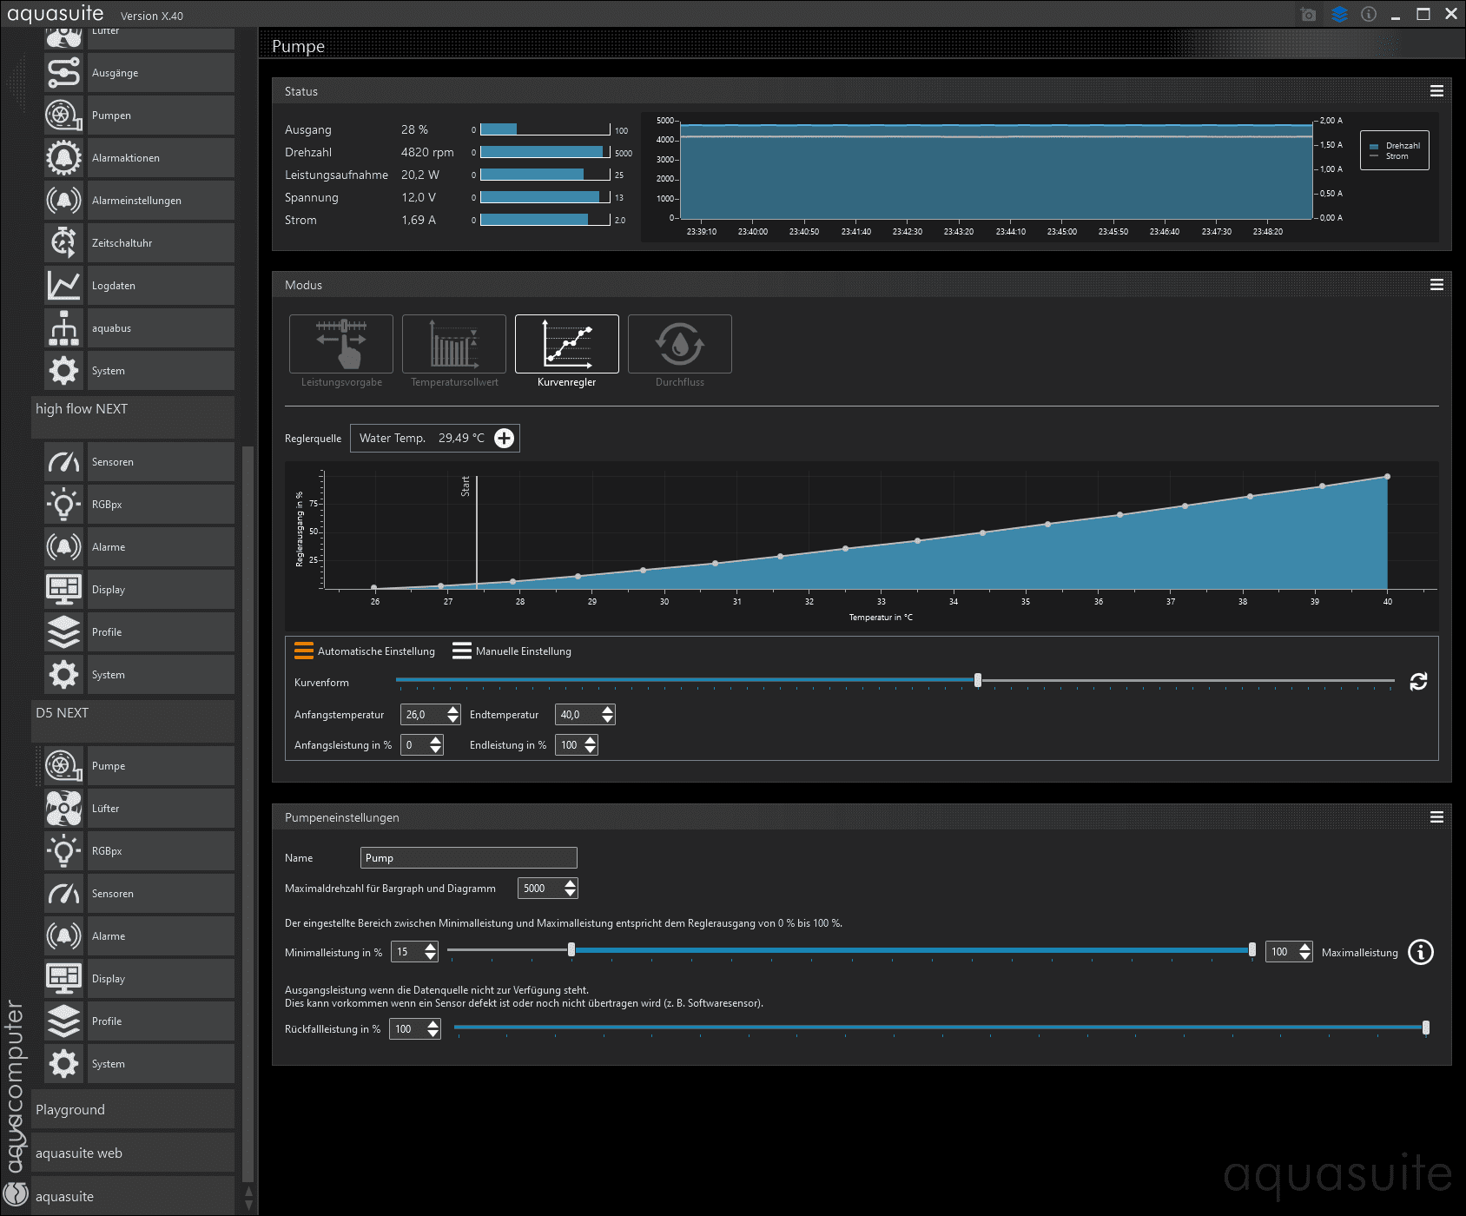Click the pump Name input field
1466x1216 pixels.
(x=469, y=858)
